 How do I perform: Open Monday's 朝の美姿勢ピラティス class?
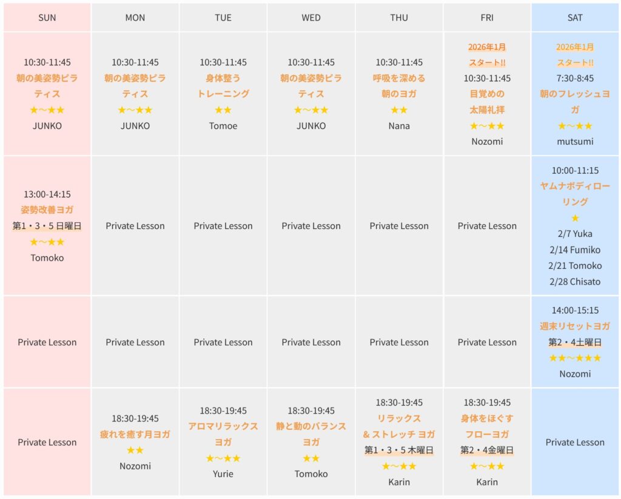135,86
